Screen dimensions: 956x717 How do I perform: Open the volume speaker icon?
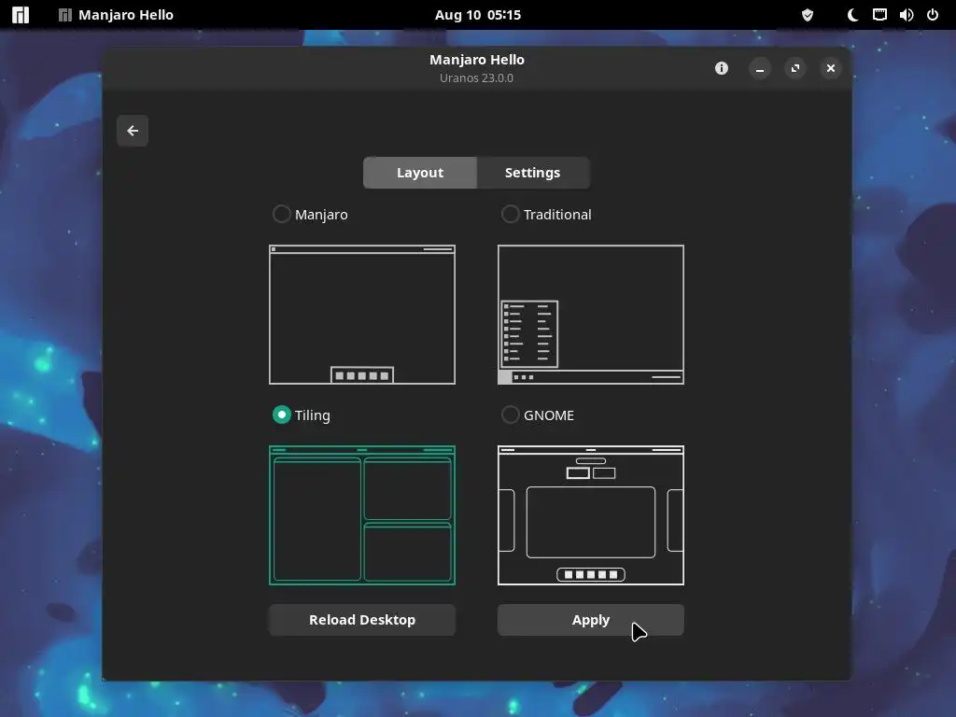[x=906, y=15]
